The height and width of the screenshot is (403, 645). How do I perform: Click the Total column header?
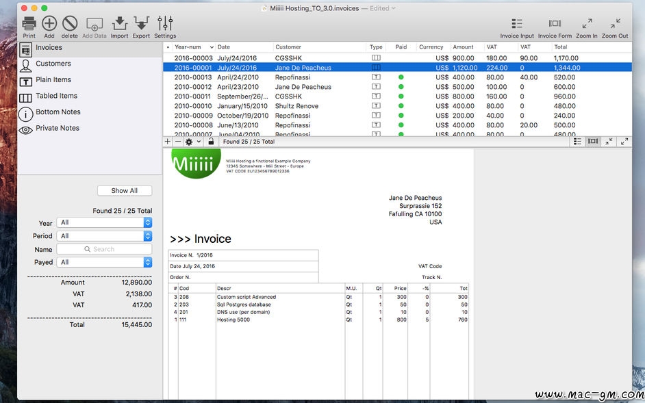592,47
